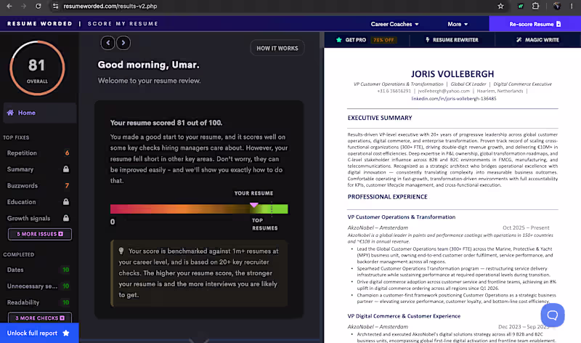
Task: Click the Executive Summary heading
Action: pyautogui.click(x=379, y=118)
